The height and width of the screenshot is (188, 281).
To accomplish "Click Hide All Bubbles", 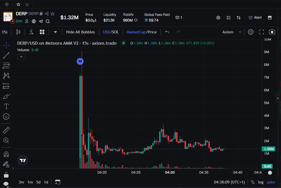I will pyautogui.click(x=81, y=32).
